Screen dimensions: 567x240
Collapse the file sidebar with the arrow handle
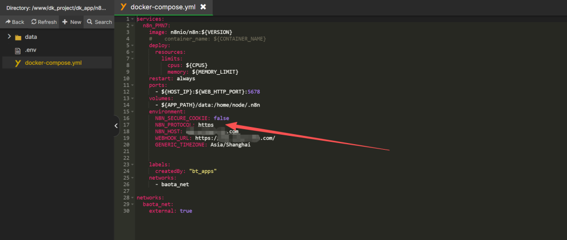(116, 126)
